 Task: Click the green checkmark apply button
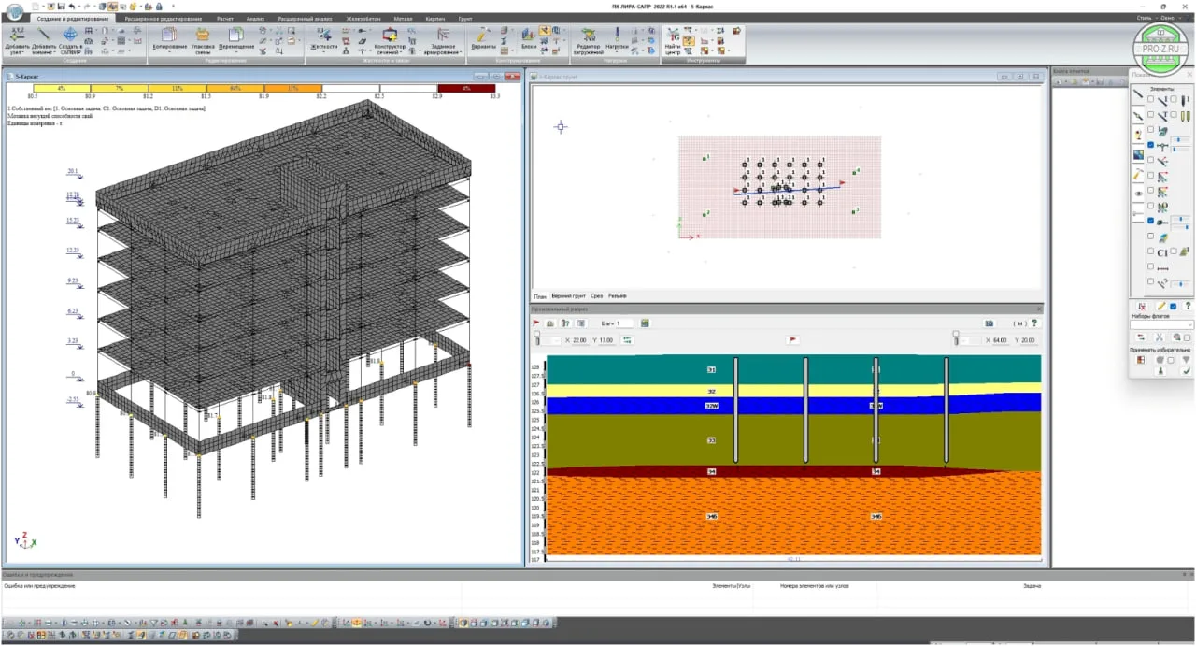[x=1185, y=371]
